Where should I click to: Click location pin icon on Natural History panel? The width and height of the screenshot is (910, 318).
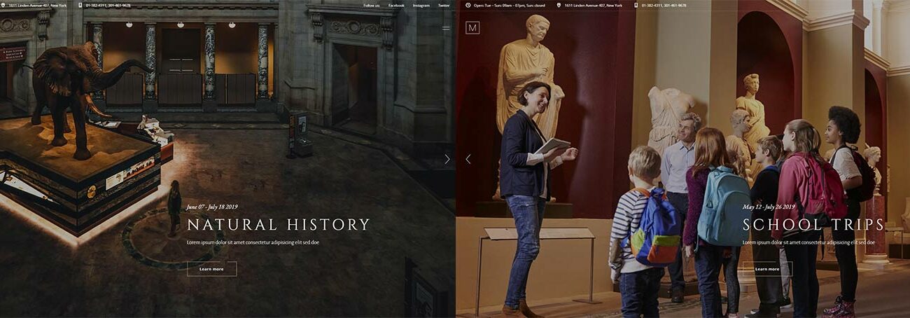[3, 5]
